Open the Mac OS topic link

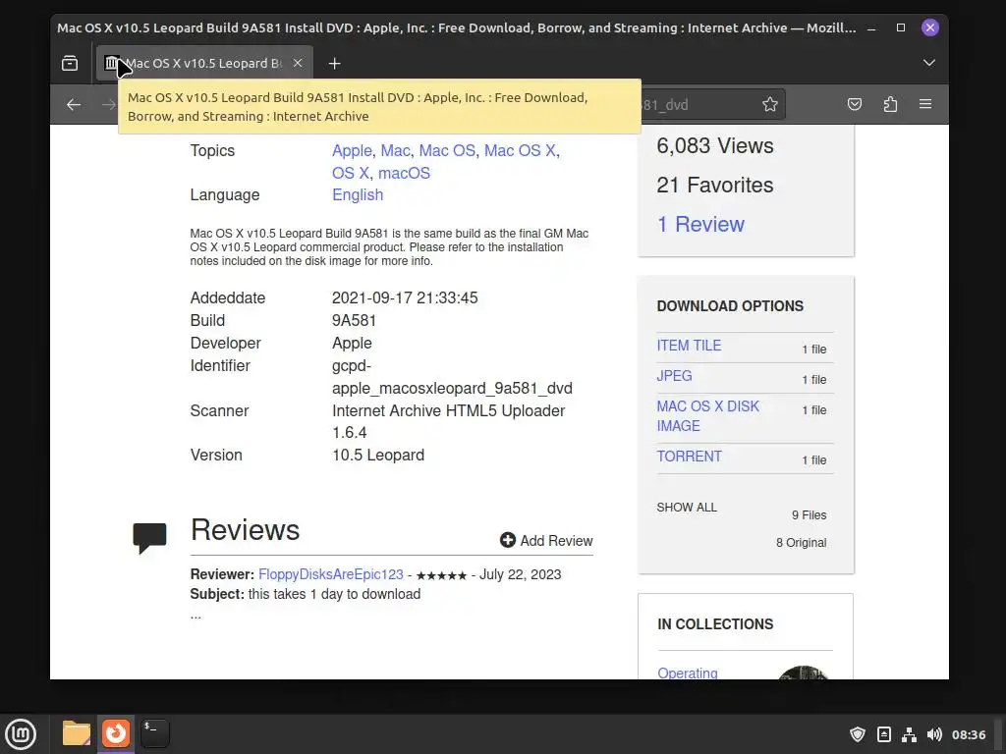[447, 150]
